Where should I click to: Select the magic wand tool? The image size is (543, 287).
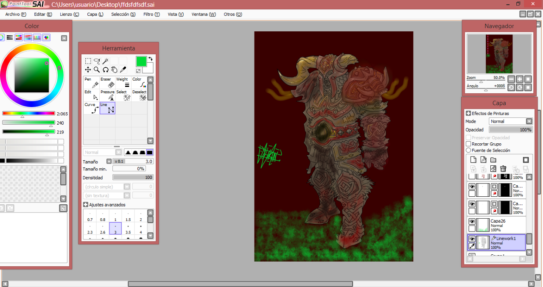tap(106, 61)
